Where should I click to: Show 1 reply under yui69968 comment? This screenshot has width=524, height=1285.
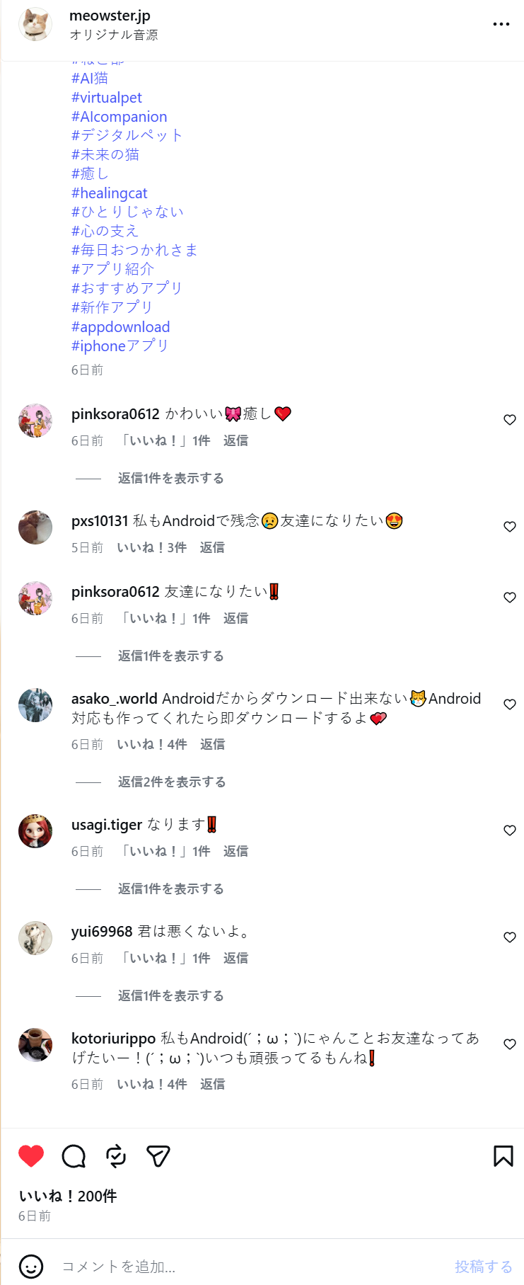(171, 995)
